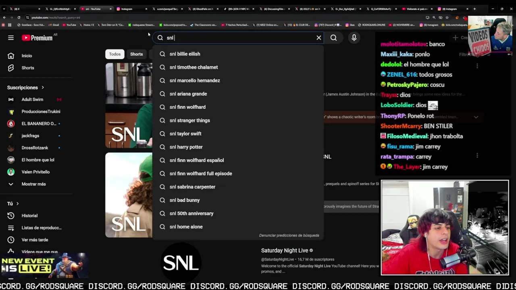Expand the Suscripciones section
516x290 pixels.
click(x=25, y=87)
